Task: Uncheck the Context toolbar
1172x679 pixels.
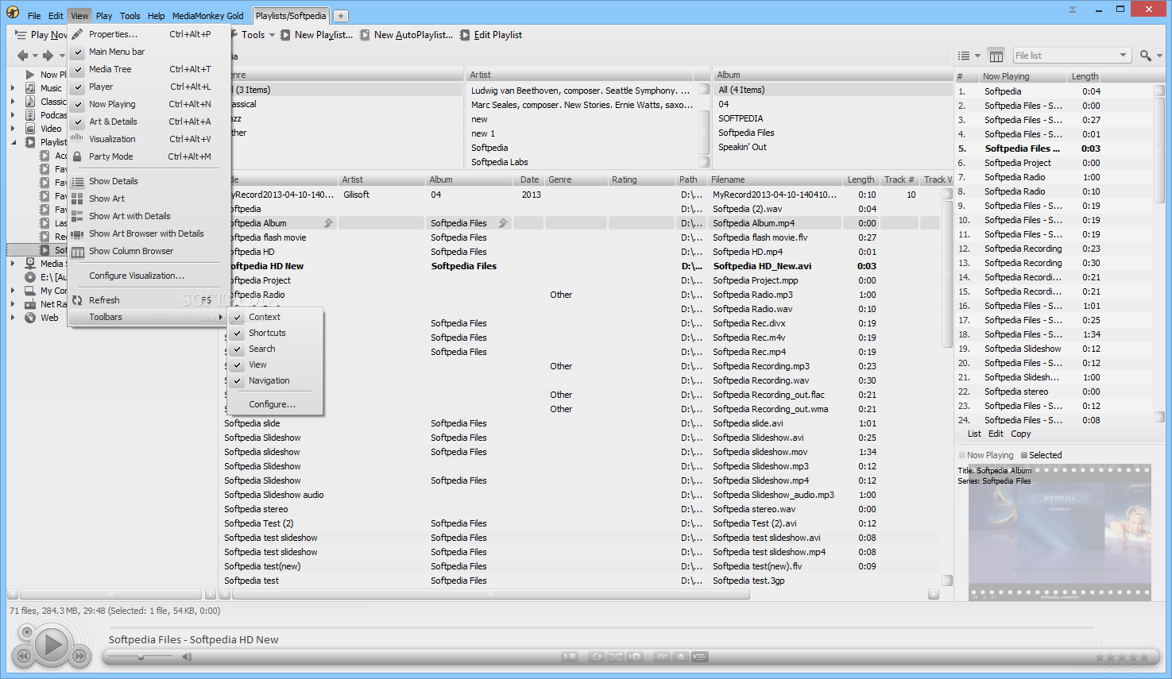Action: pyautogui.click(x=264, y=317)
